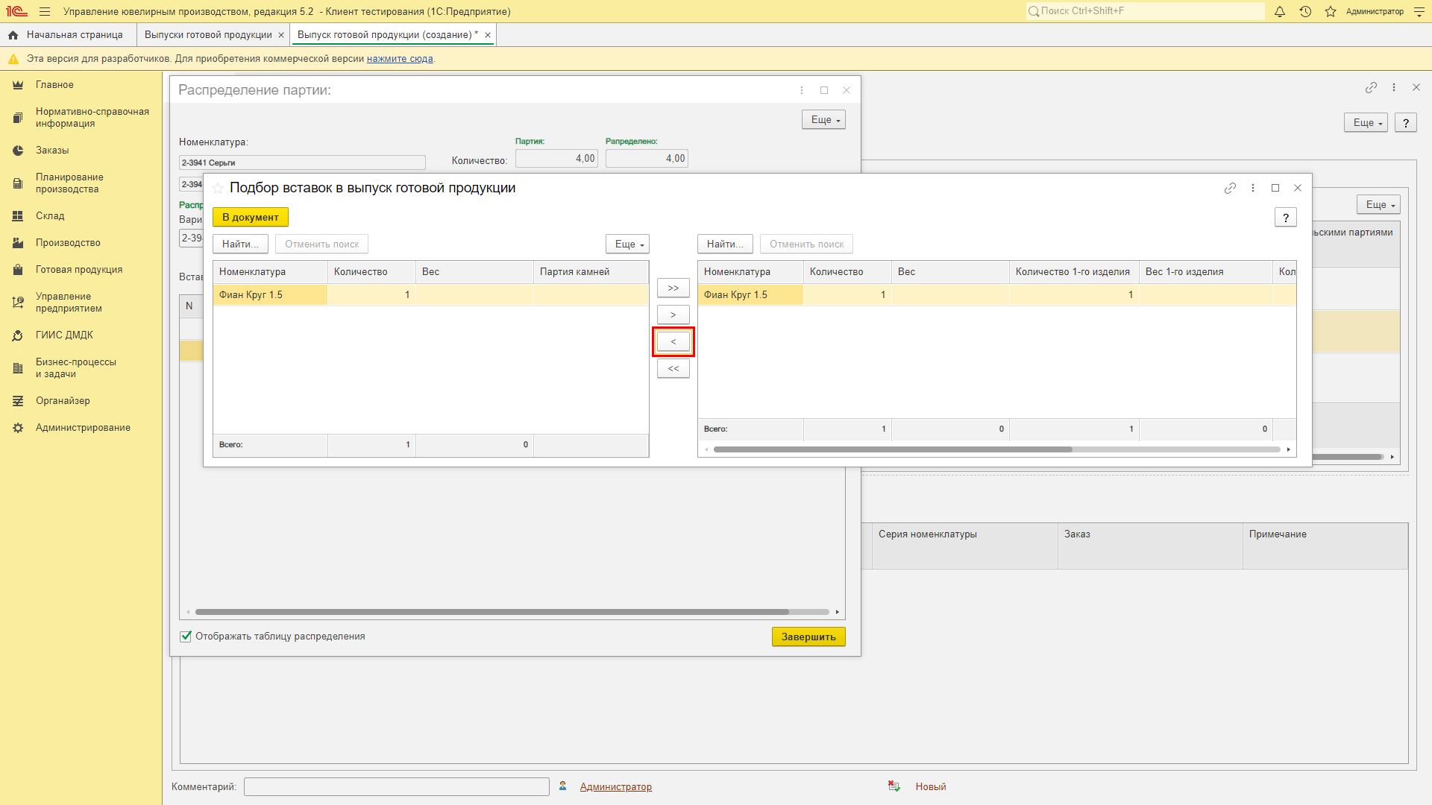Move all items left with << button
Image resolution: width=1432 pixels, height=805 pixels.
tap(673, 369)
